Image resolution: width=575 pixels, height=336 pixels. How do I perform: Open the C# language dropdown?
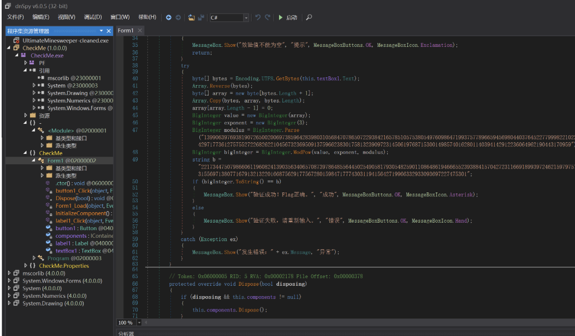(x=246, y=18)
